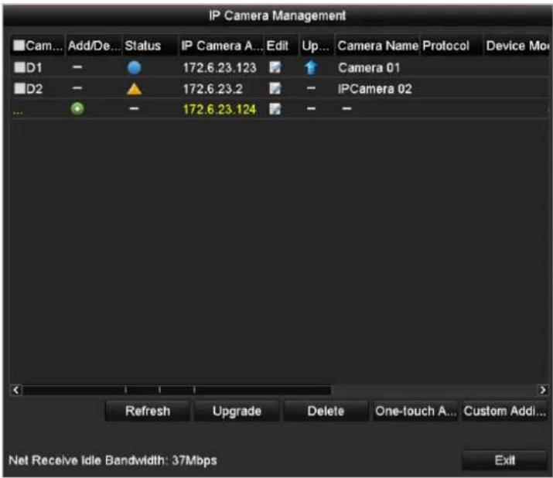Click the Delete button

[x=326, y=411]
